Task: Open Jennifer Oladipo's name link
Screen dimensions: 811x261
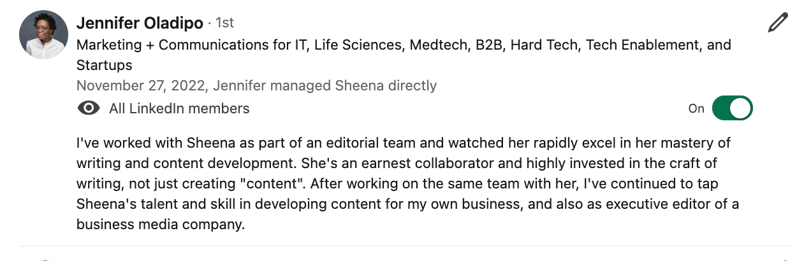Action: (140, 24)
